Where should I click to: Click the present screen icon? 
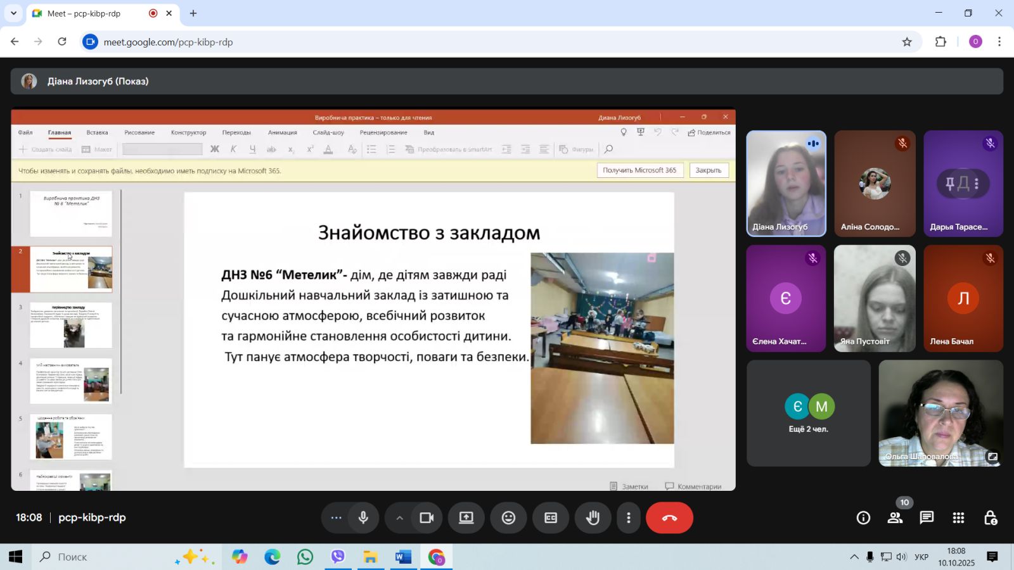coord(466,518)
